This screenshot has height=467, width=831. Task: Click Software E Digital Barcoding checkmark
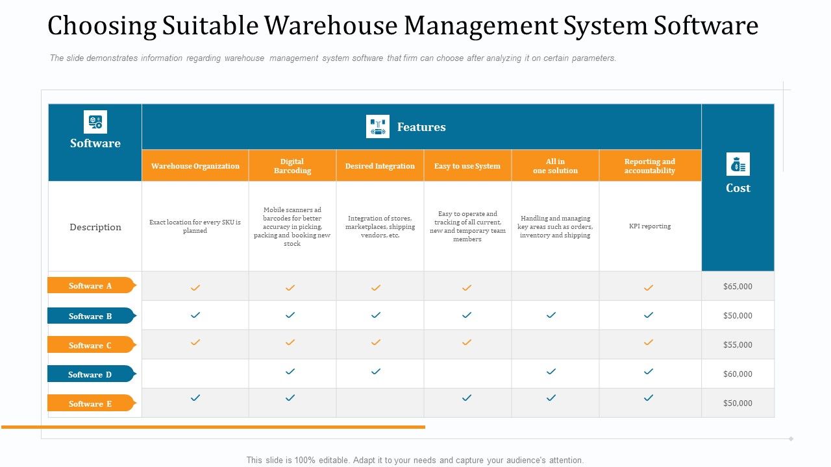pos(290,398)
